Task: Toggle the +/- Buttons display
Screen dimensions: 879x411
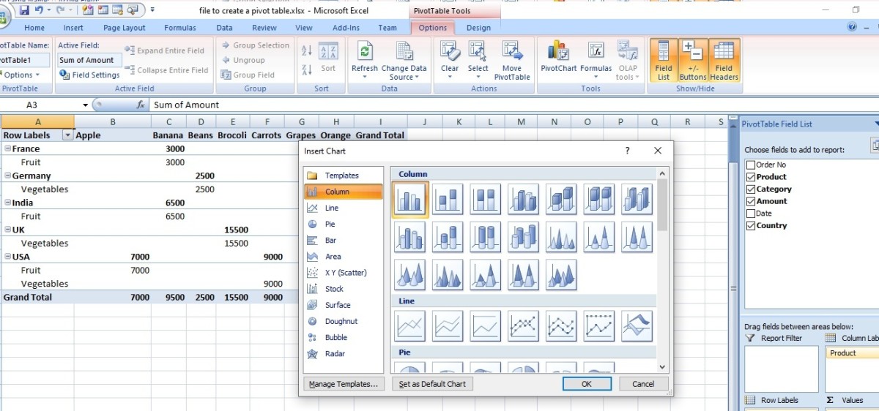Action: (692, 60)
